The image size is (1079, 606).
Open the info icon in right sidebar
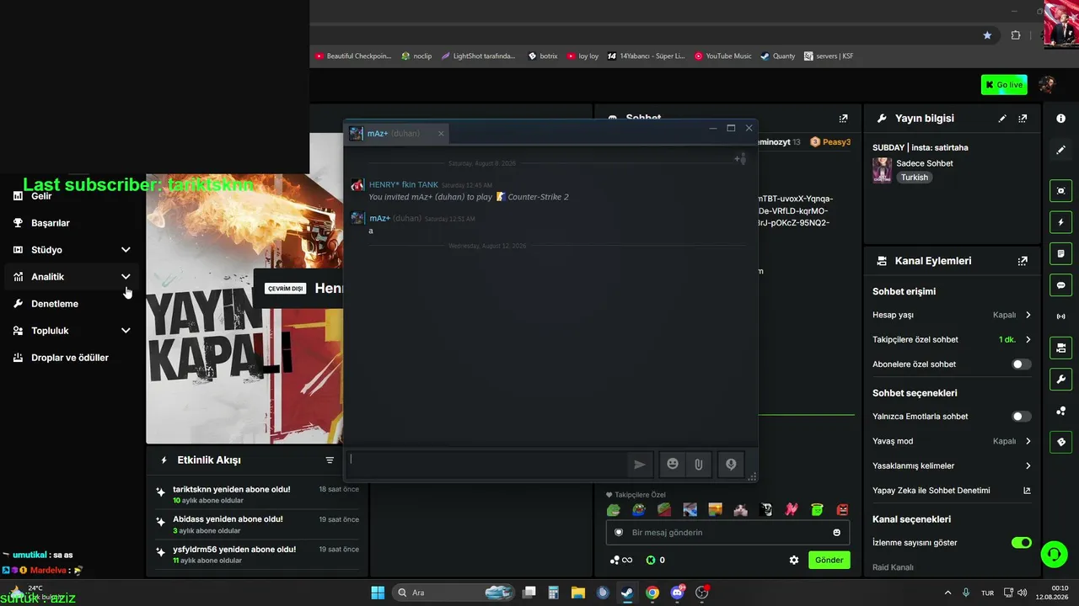1060,119
